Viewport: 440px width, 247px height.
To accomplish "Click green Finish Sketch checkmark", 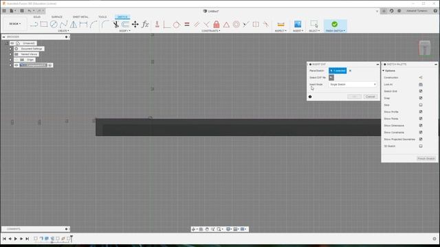I will click(335, 24).
